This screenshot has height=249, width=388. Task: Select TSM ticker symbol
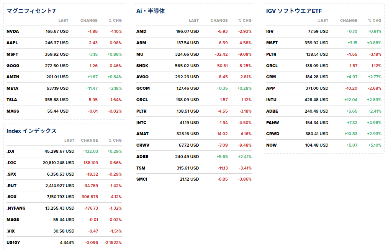point(141,168)
